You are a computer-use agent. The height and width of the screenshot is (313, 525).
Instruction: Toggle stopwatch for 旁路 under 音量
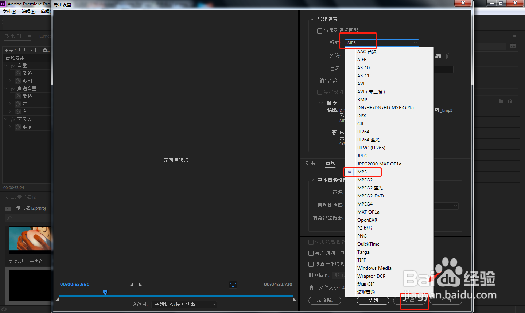[x=17, y=73]
